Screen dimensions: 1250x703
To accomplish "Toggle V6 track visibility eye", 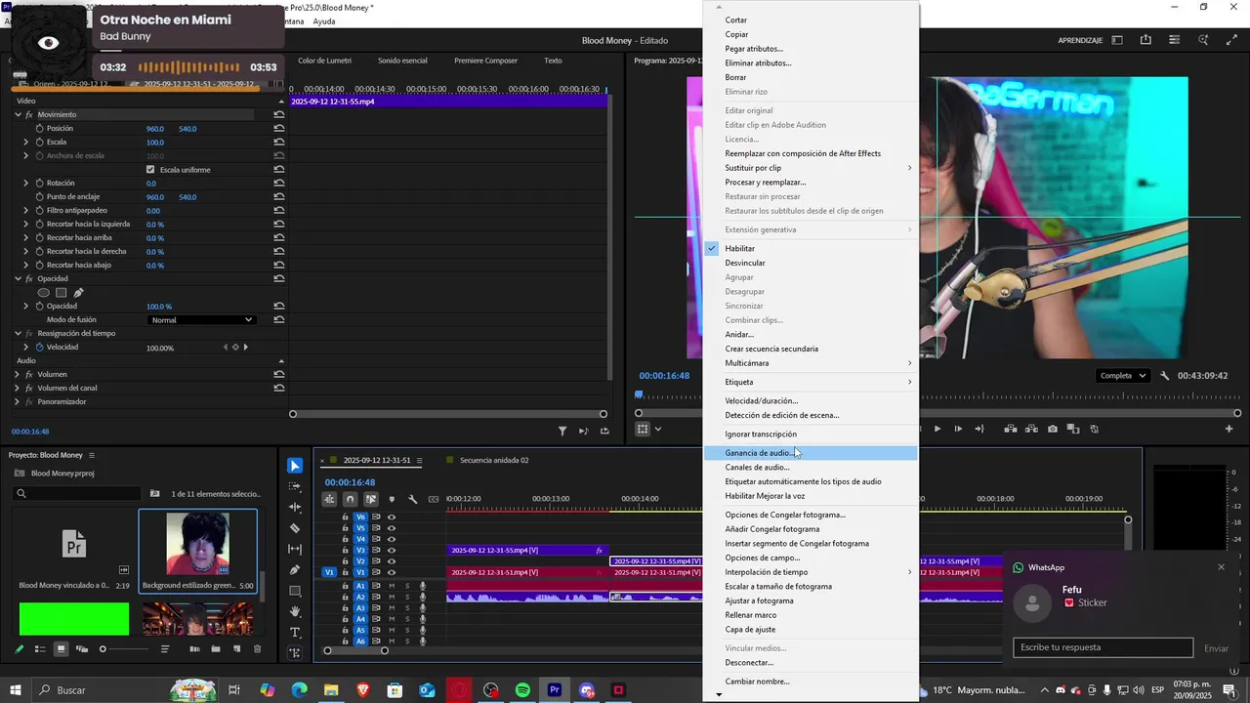I will coord(392,517).
